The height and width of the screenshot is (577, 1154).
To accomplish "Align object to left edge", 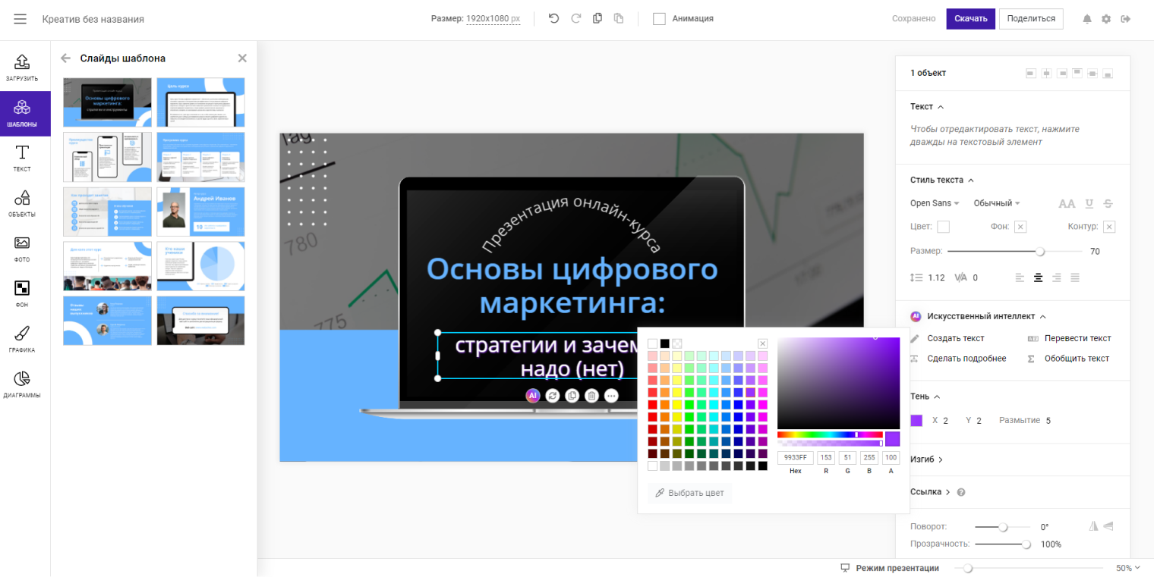I will pyautogui.click(x=1030, y=74).
